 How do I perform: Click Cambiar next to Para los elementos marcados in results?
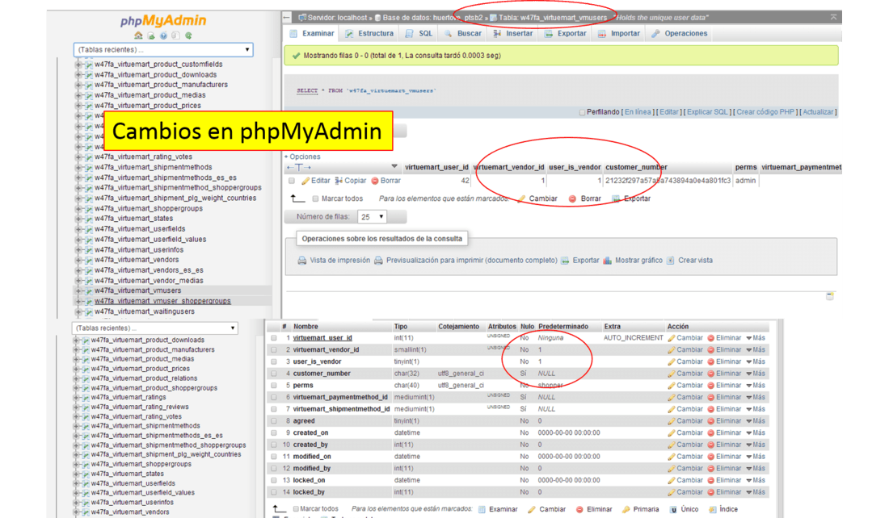537,198
